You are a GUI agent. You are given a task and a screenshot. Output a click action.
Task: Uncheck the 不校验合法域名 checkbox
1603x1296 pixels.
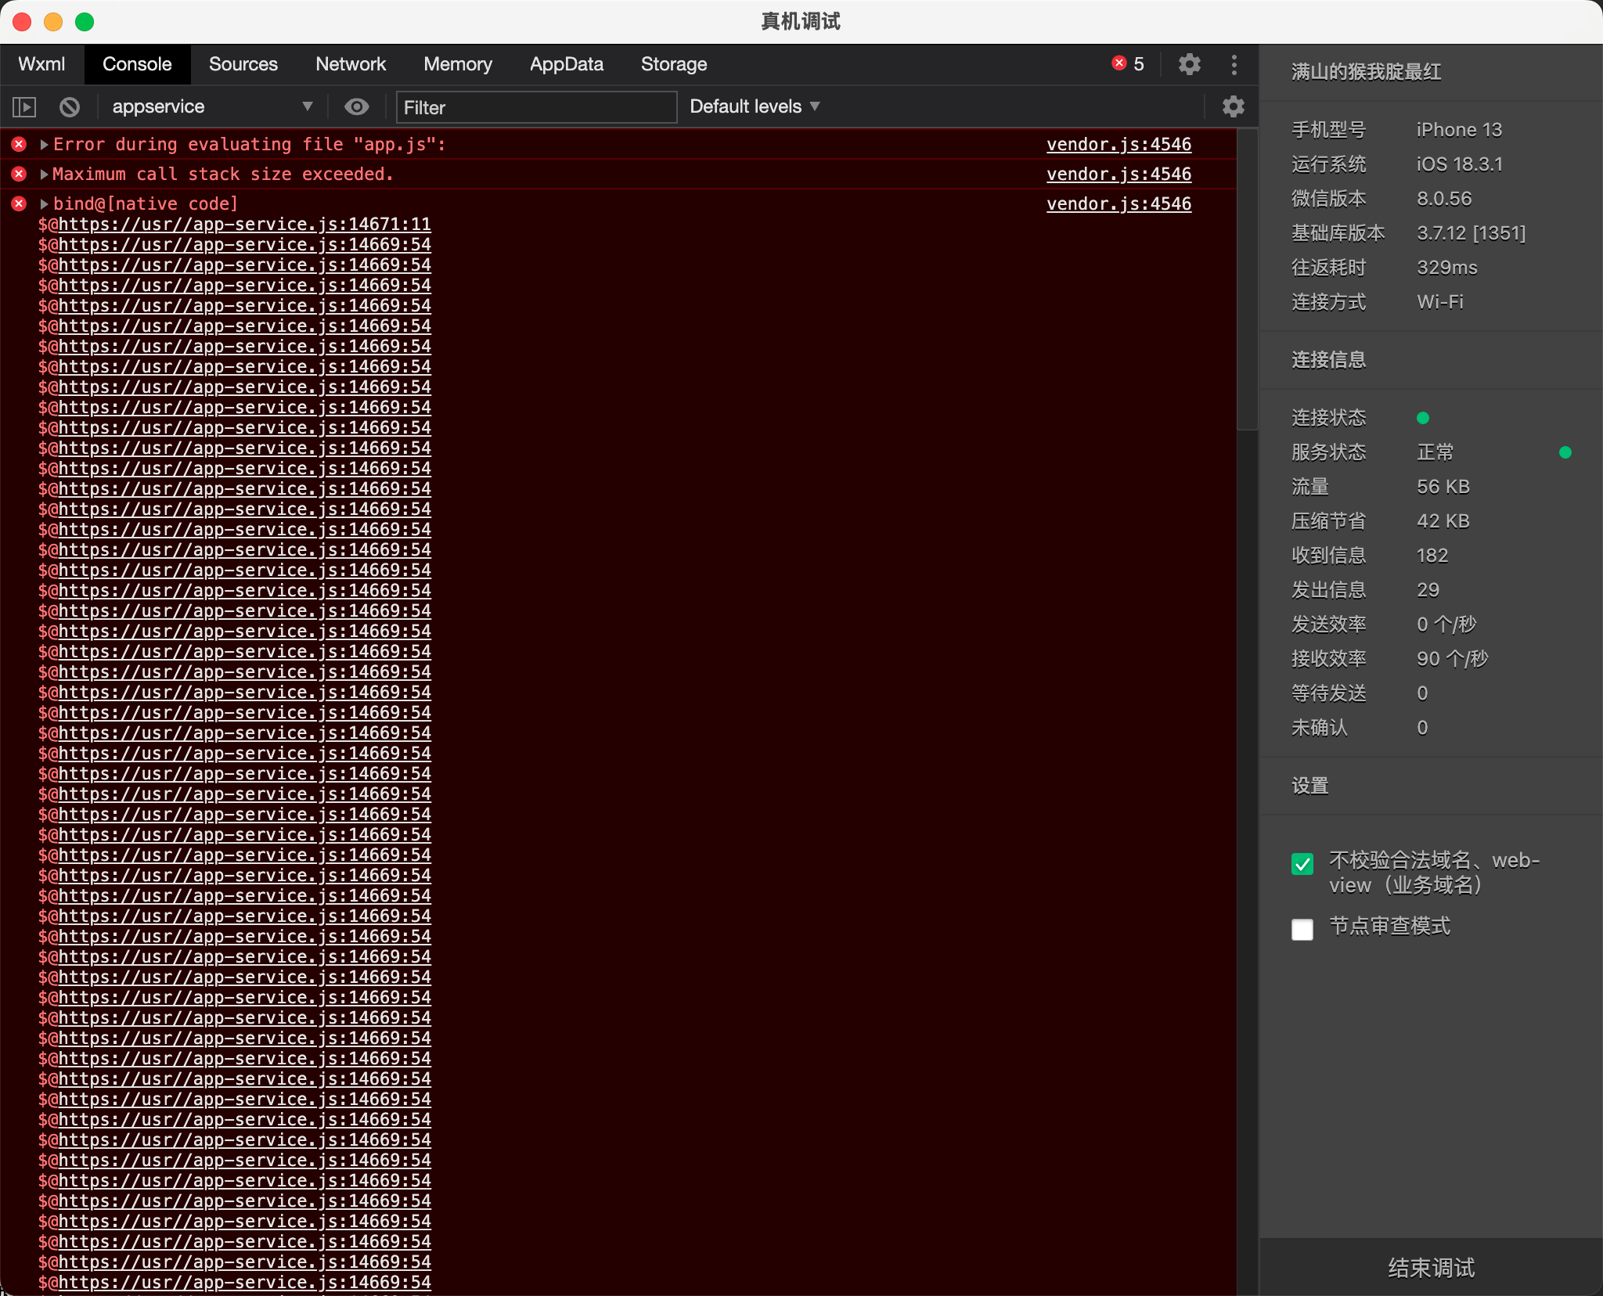1302,864
